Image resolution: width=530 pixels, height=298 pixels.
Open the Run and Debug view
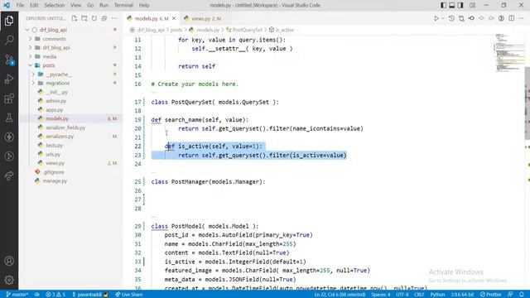pos(9,79)
